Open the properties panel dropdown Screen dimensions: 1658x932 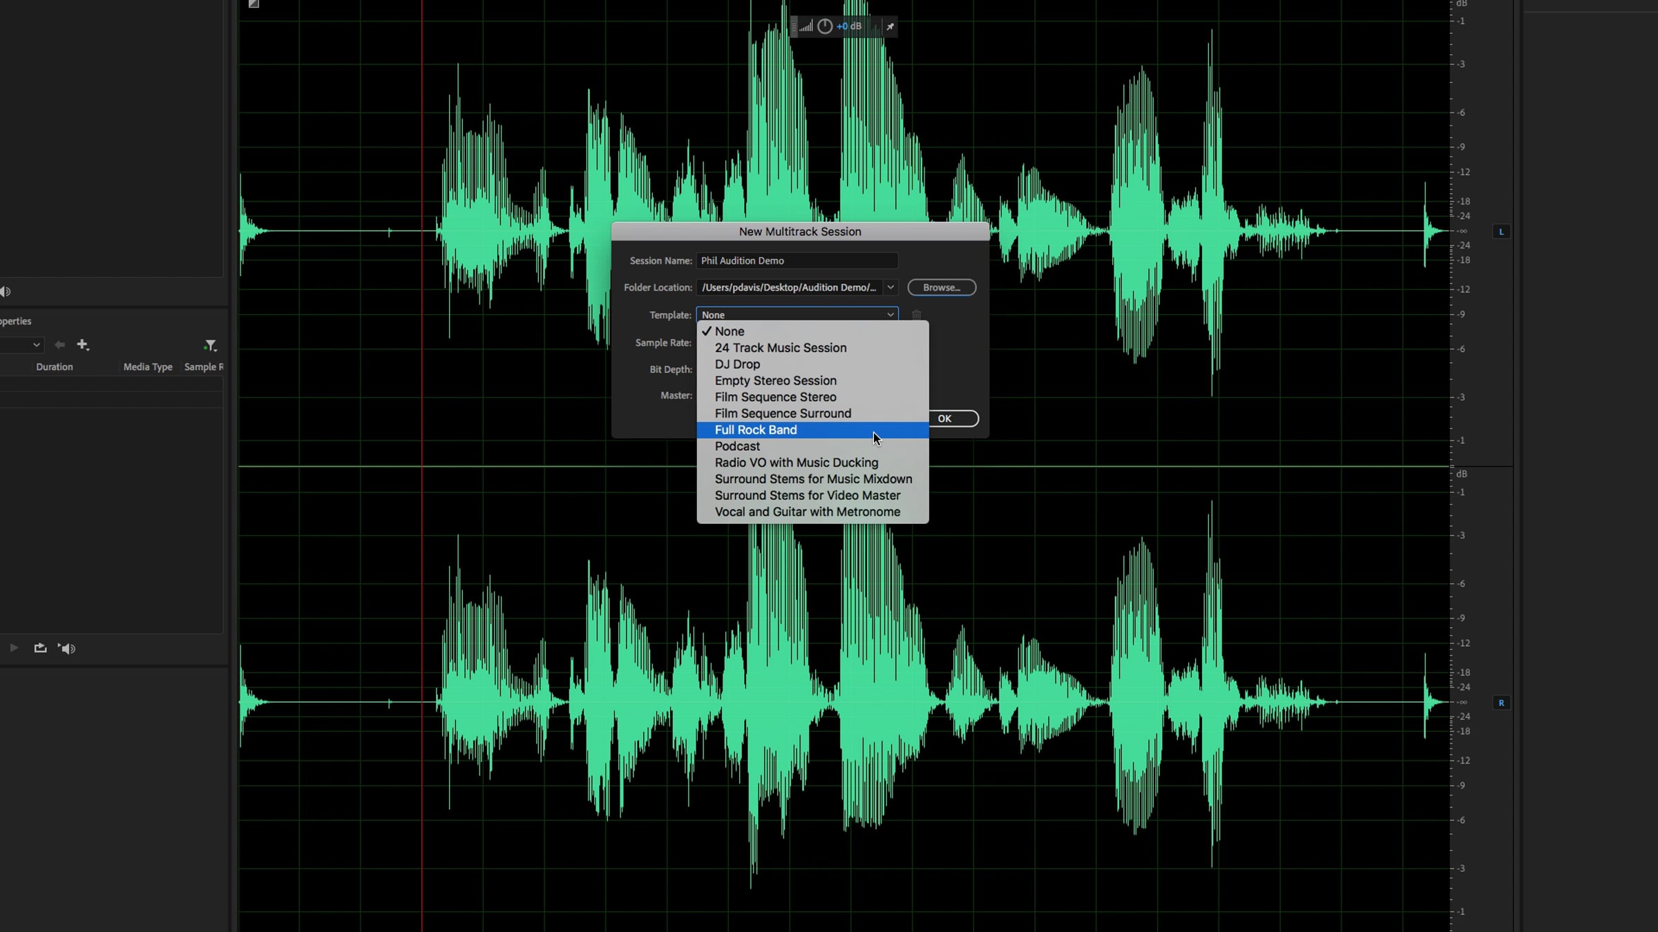click(35, 344)
